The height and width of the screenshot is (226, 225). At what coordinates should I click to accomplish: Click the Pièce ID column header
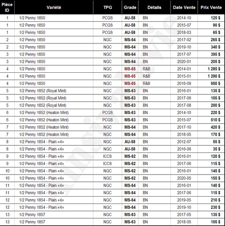point(7,7)
